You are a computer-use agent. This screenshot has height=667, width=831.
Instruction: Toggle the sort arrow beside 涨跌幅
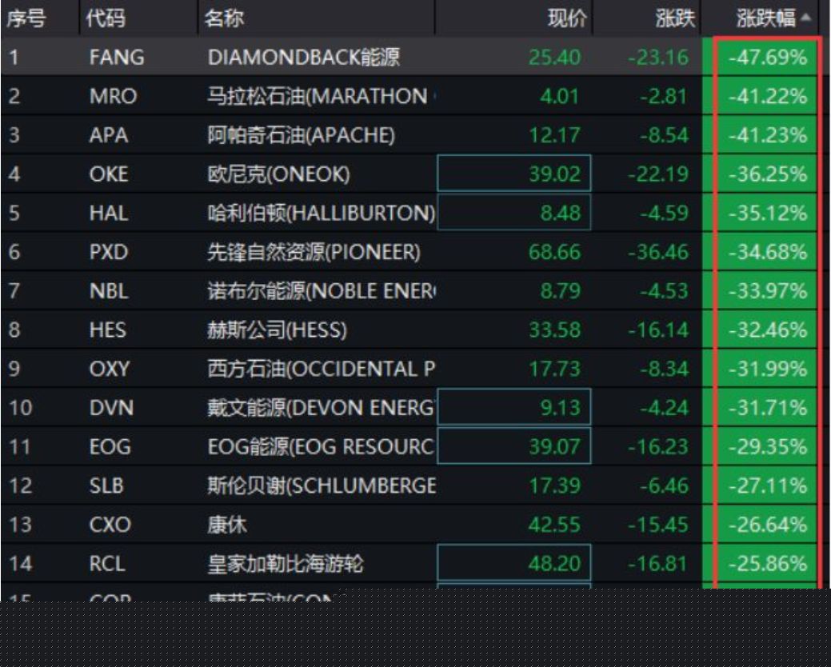tap(806, 18)
